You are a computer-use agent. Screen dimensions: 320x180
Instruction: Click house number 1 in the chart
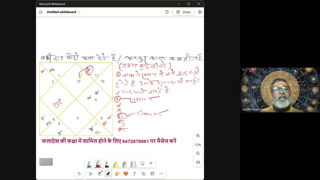pyautogui.click(x=59, y=75)
